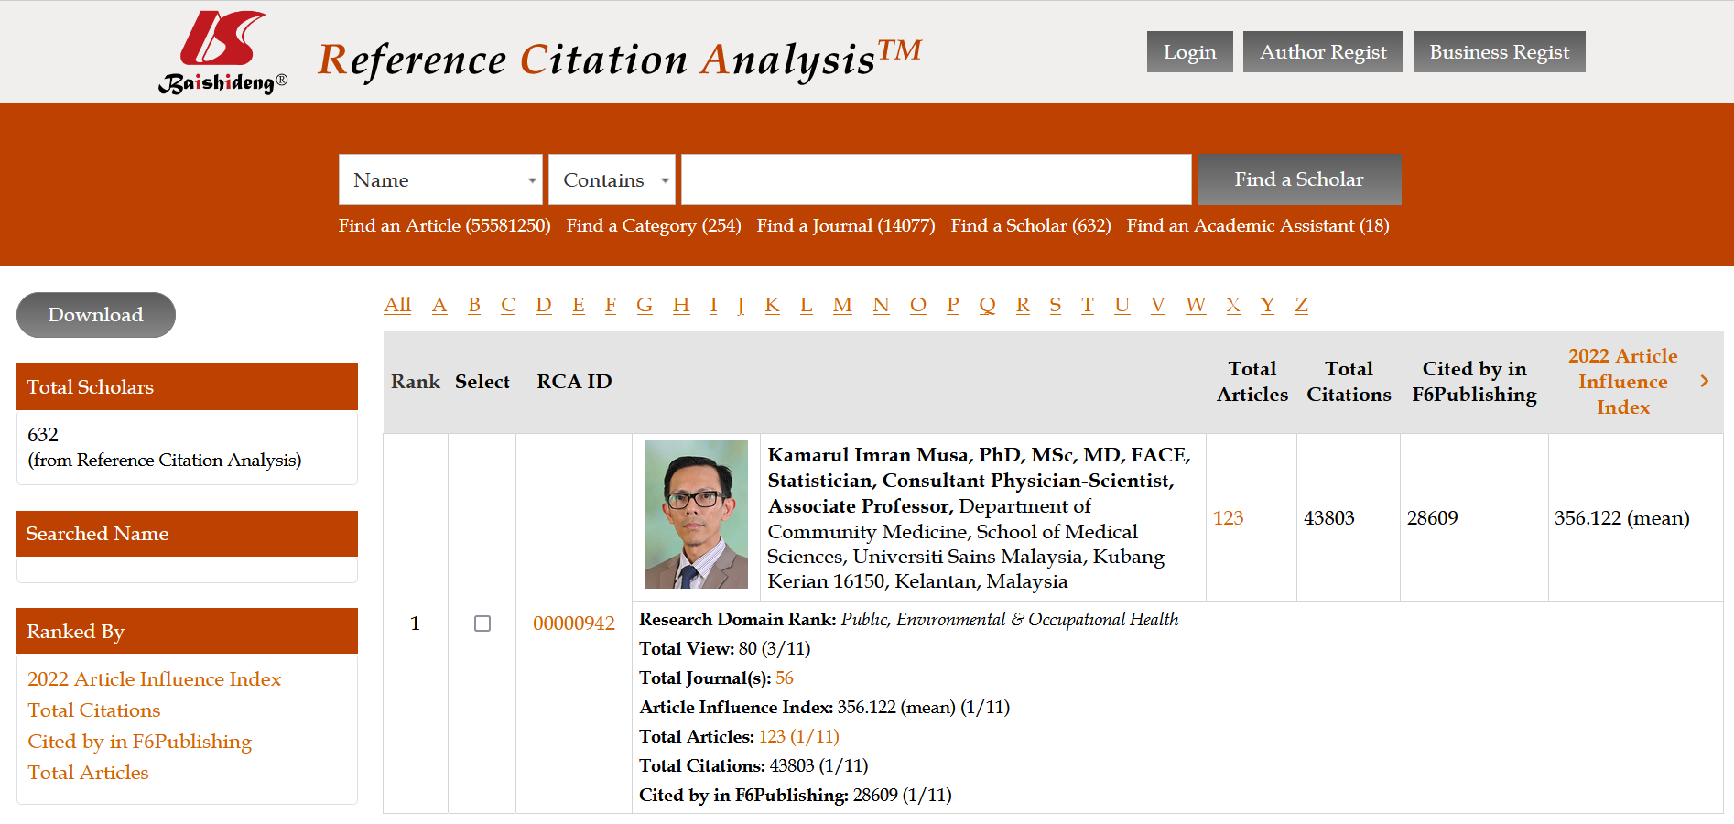This screenshot has width=1734, height=824.
Task: Open the Total Journal(s) 56 link
Action: pos(785,678)
